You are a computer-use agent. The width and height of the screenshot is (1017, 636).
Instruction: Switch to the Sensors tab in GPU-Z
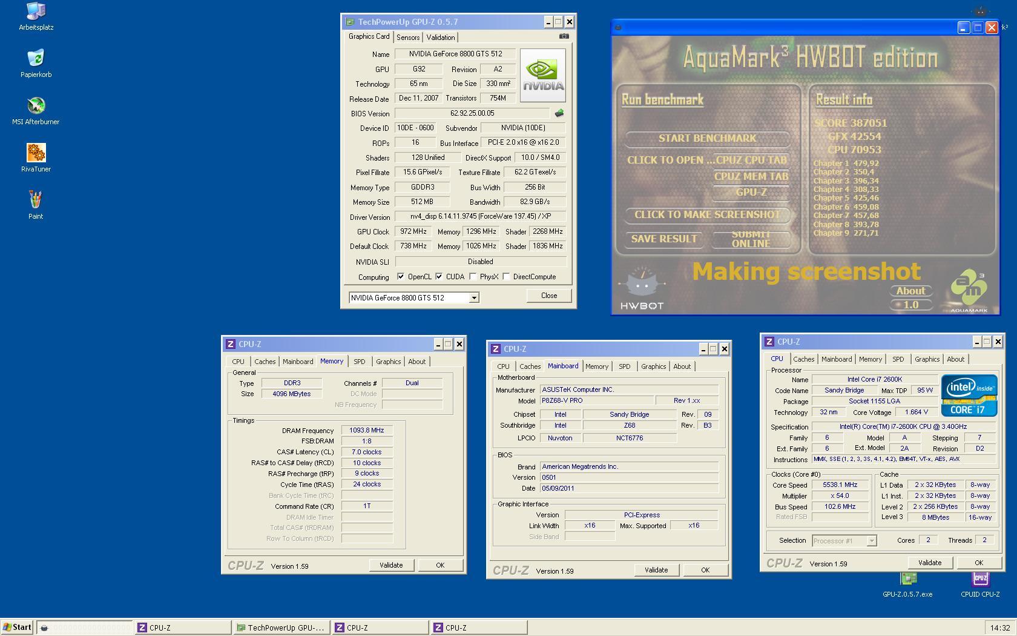[x=408, y=38]
